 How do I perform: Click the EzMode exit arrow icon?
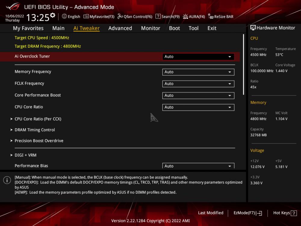(259, 213)
